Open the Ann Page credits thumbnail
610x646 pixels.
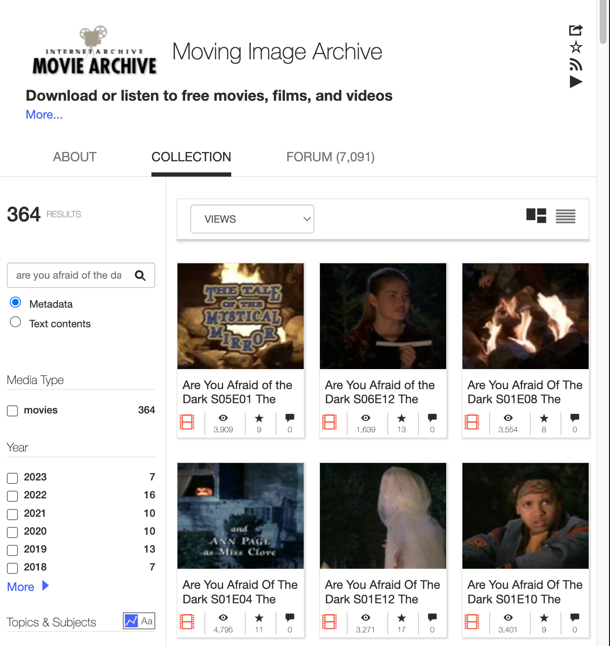point(241,516)
